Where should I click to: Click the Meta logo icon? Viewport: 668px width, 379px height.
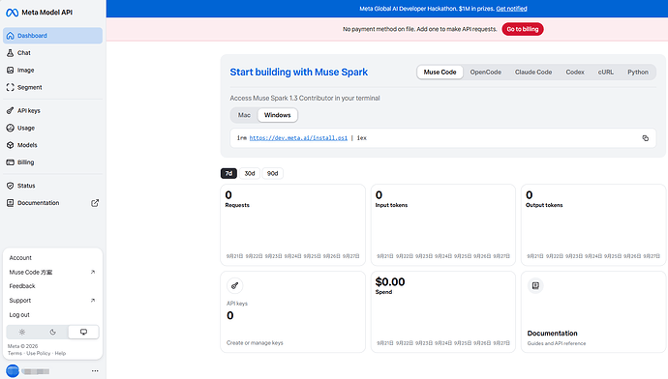coord(12,13)
